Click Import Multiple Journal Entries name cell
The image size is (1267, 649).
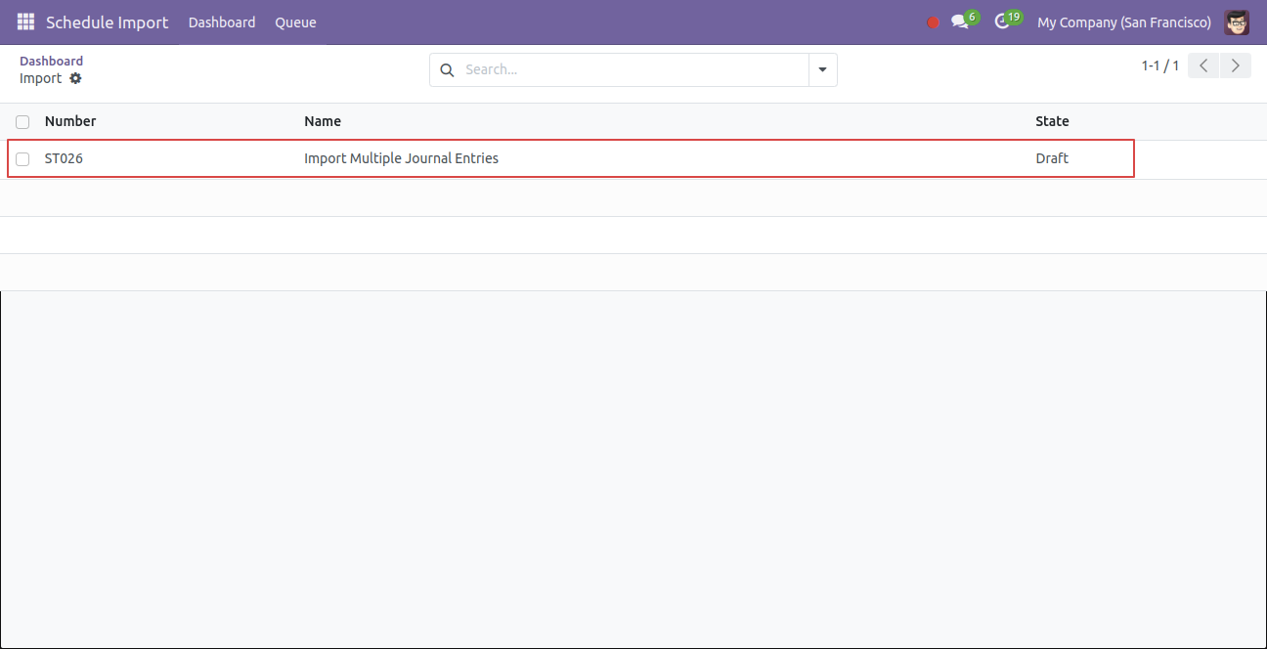point(401,158)
